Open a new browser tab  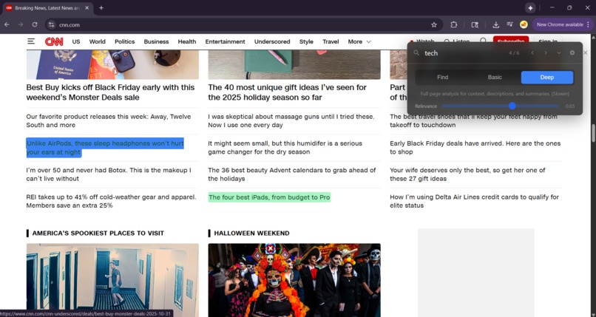click(x=101, y=8)
